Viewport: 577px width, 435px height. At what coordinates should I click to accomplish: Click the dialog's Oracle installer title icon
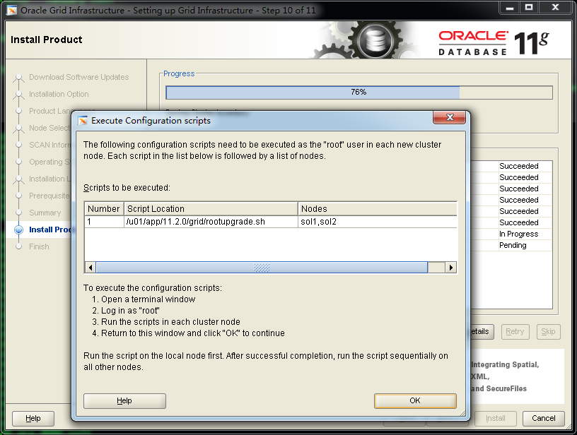point(83,121)
